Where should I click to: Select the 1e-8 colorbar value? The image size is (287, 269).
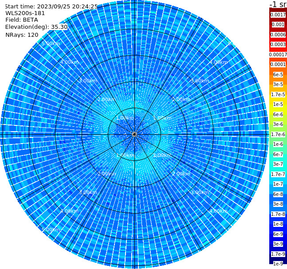tap(278, 224)
